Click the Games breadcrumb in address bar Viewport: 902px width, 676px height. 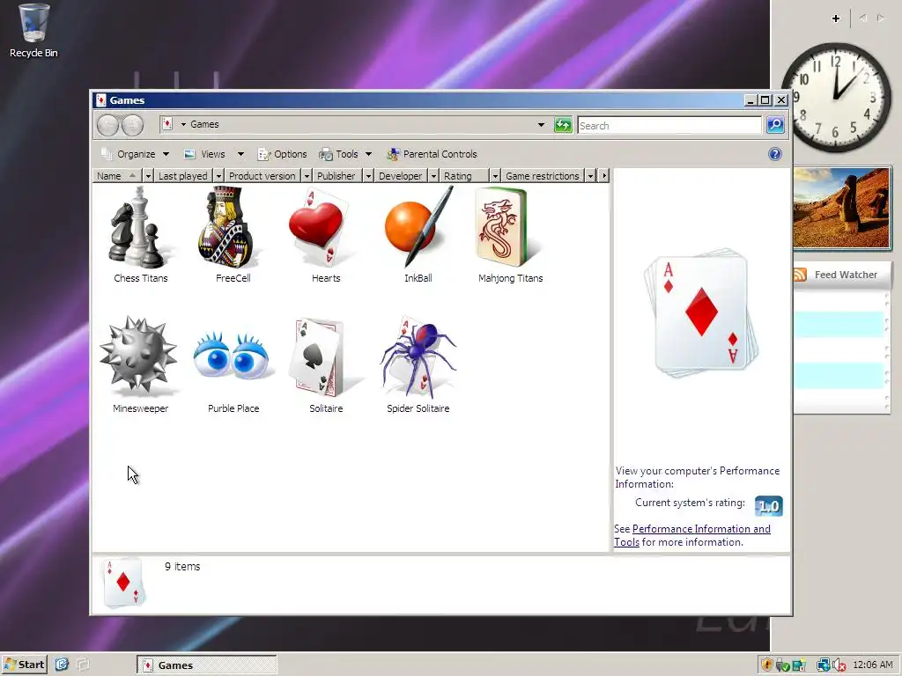click(204, 124)
